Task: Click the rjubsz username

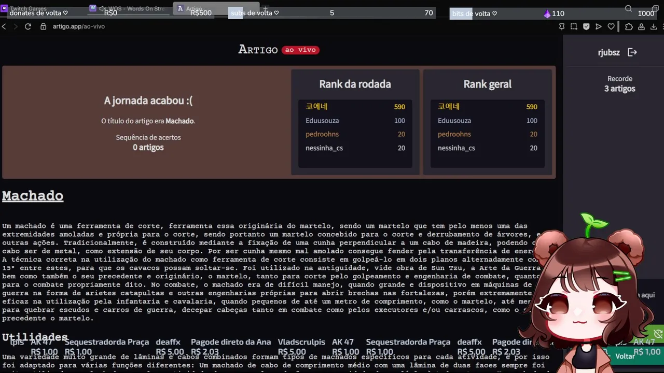Action: point(608,52)
